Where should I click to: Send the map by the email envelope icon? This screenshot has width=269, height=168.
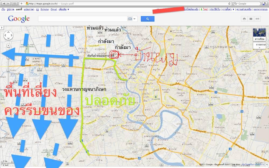(x=251, y=19)
